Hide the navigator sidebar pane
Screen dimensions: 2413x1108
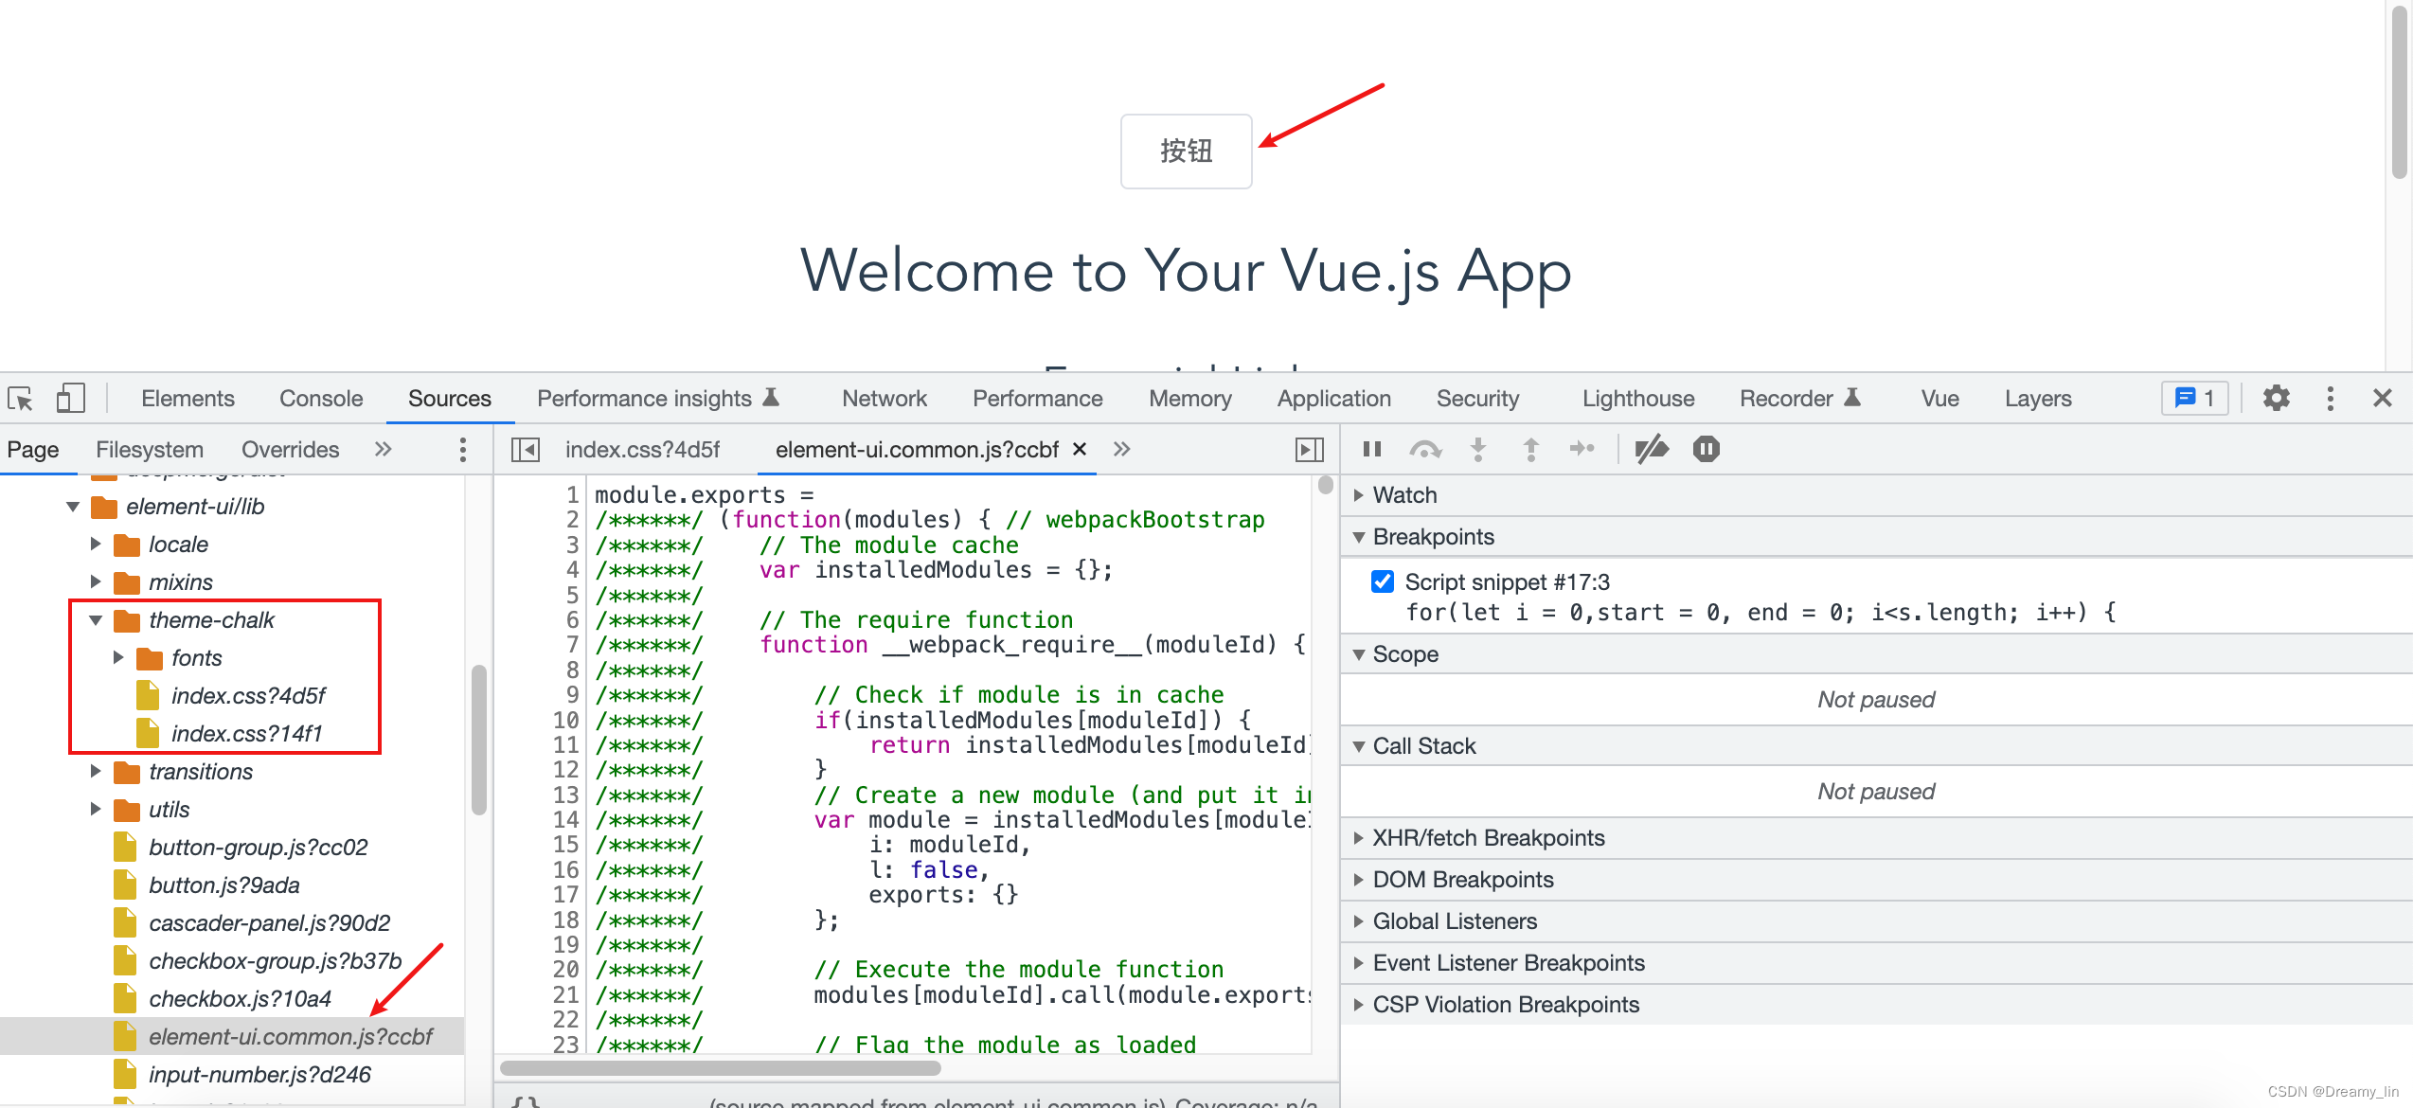(x=526, y=449)
